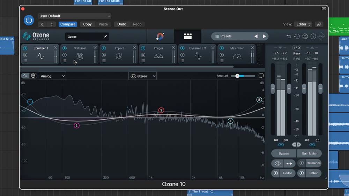Open Impact module preset list icon
349x196 pixels.
pyautogui.click(x=104, y=61)
